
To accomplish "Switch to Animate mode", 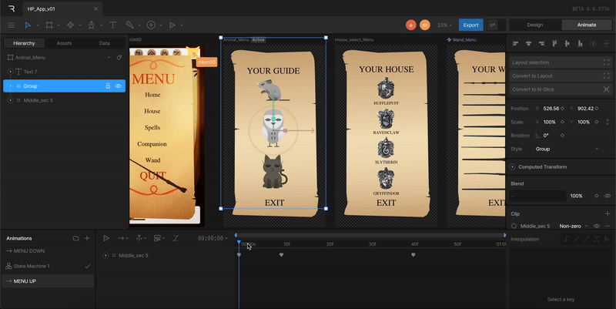I will point(587,25).
